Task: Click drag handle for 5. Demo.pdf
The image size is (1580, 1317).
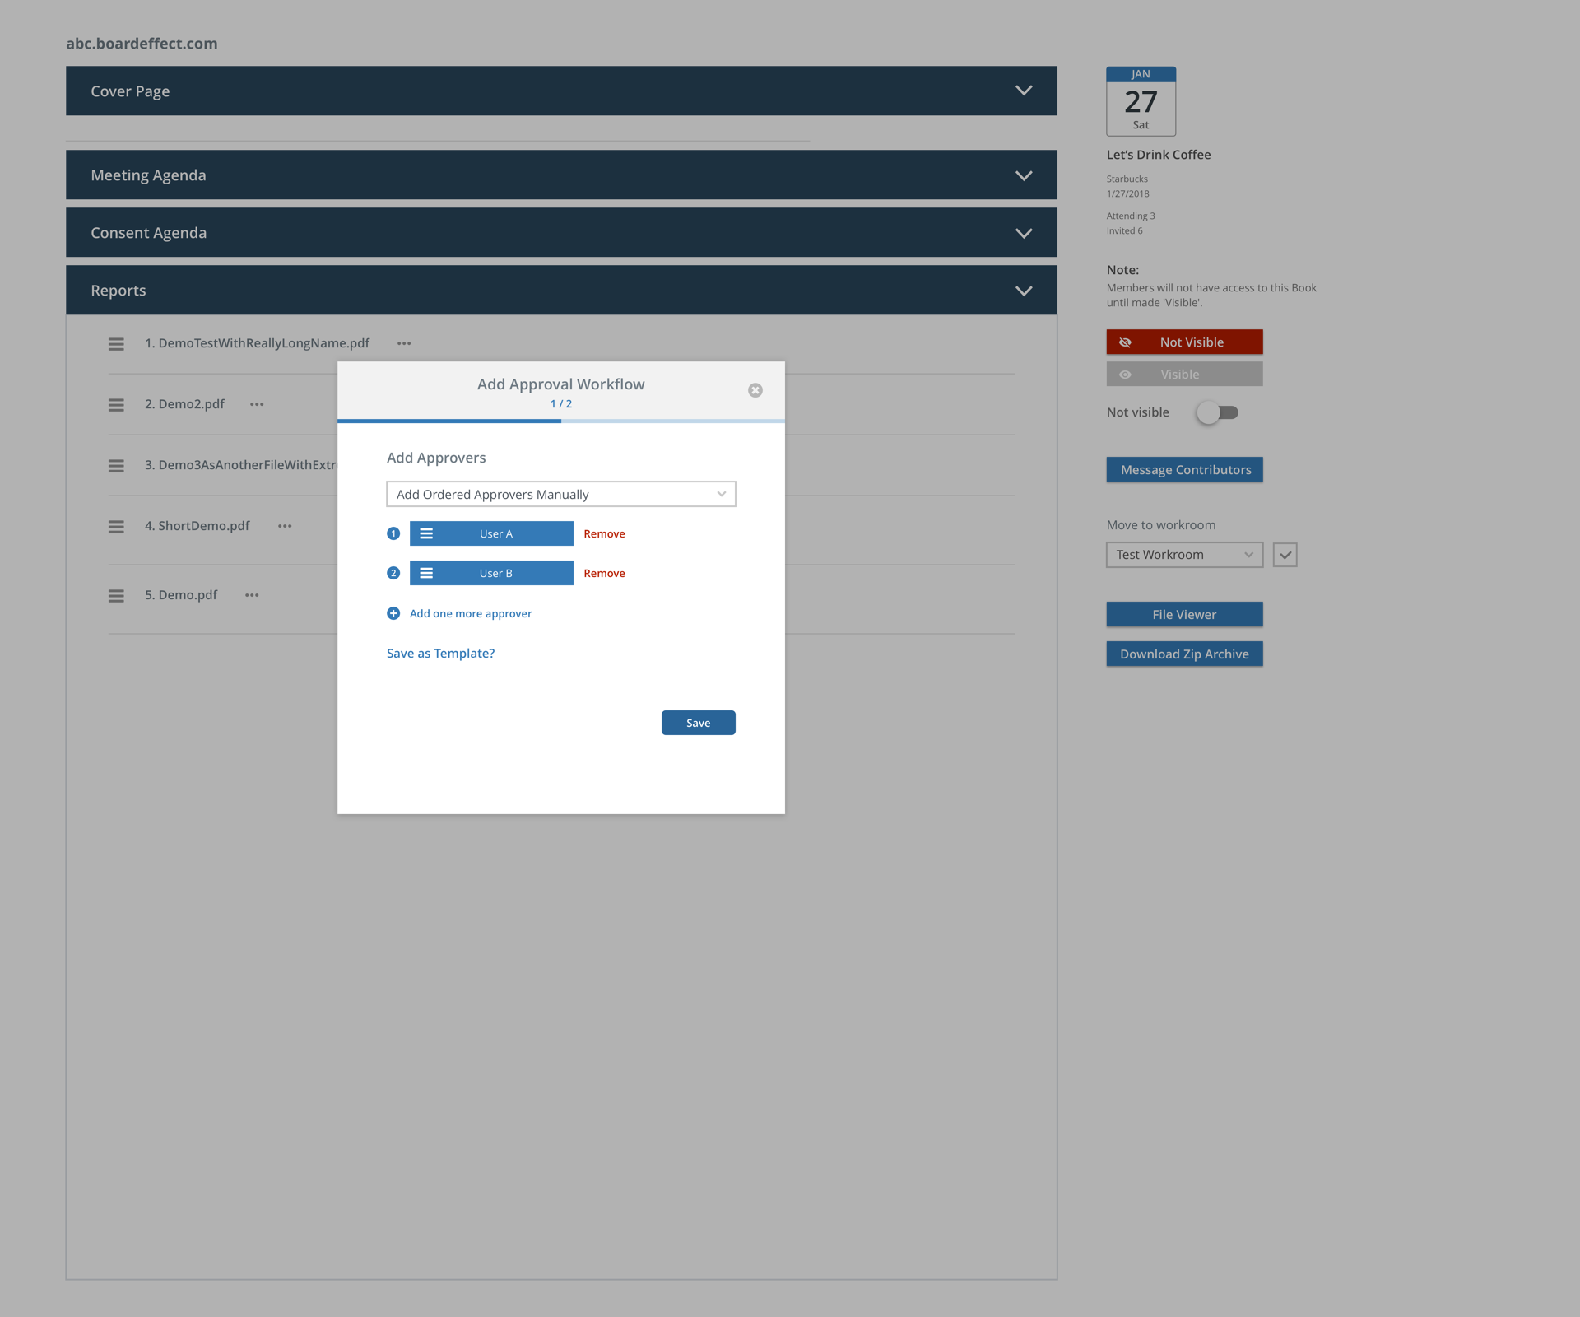Action: click(116, 595)
